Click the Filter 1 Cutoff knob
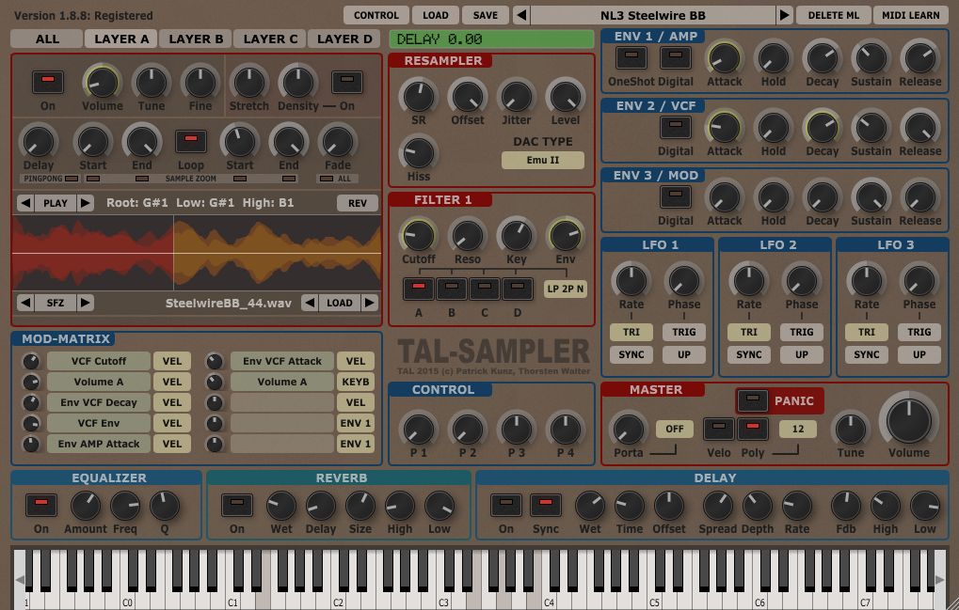Screen dimensions: 959x610 [x=419, y=235]
